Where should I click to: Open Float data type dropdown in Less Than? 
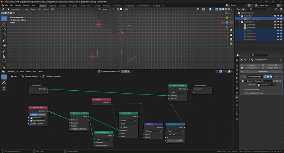point(175,131)
